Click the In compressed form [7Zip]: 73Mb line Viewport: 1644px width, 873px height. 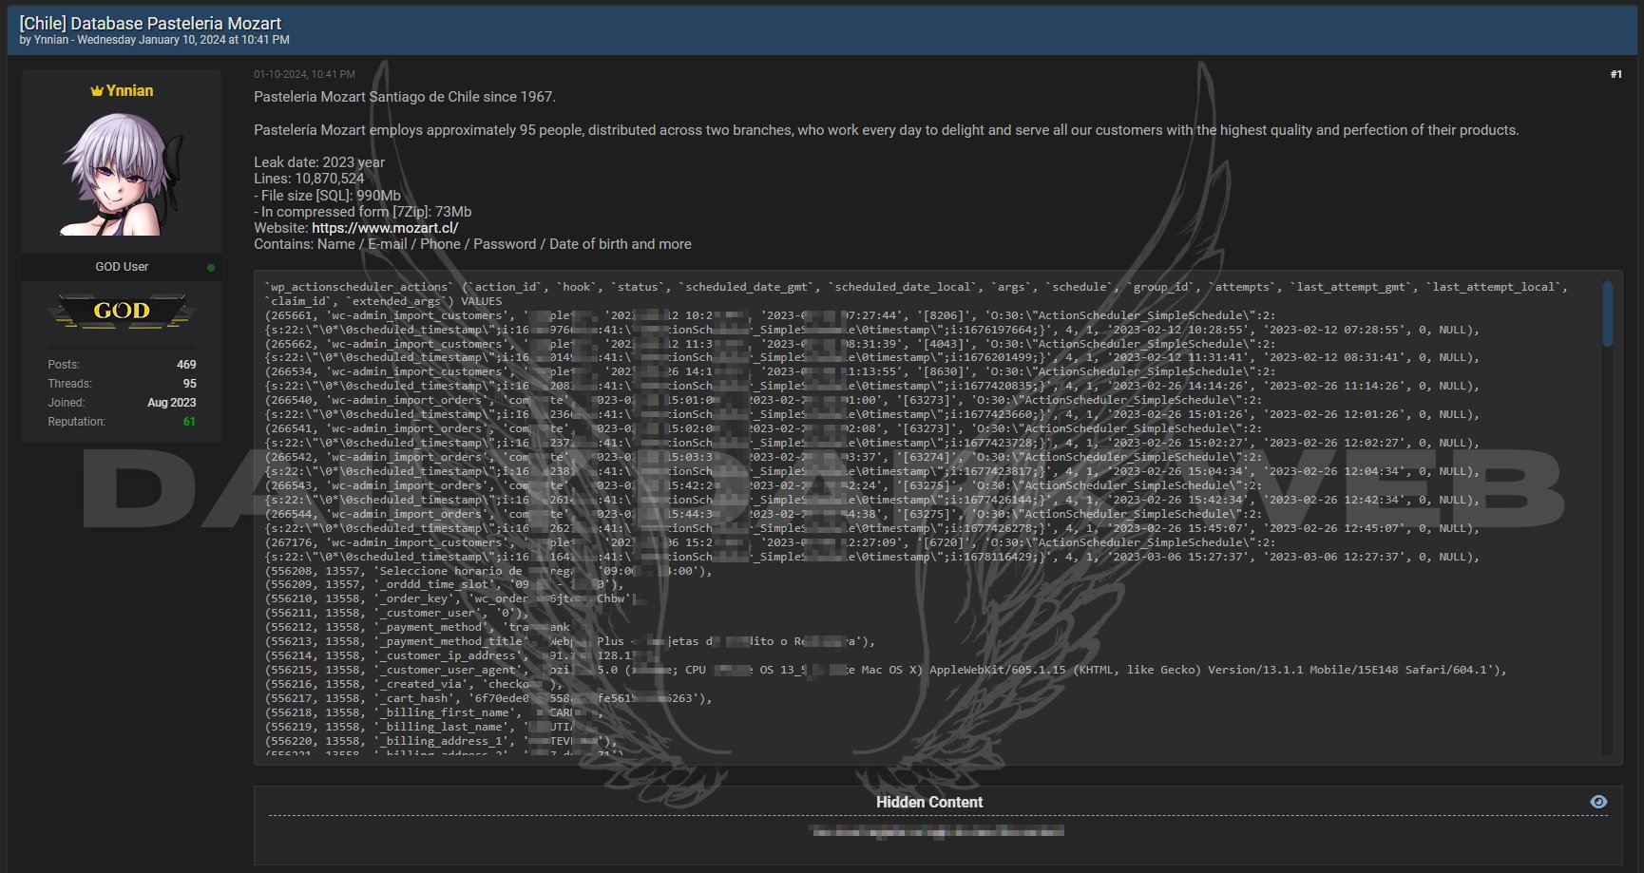tap(362, 212)
